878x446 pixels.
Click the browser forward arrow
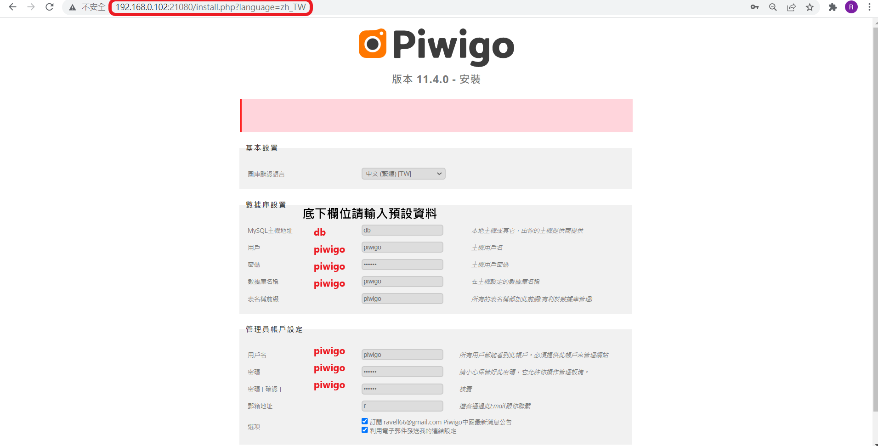pos(31,7)
